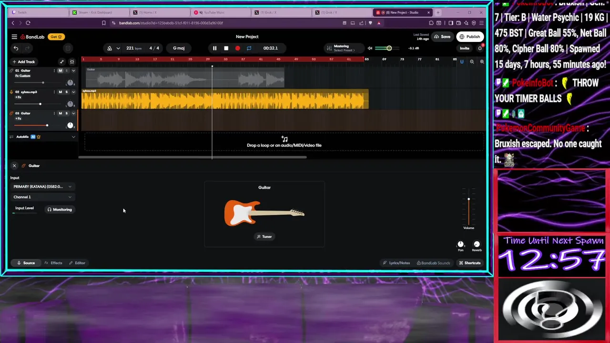This screenshot has width=610, height=343.
Task: Zoom out the timeline
Action: (x=472, y=61)
